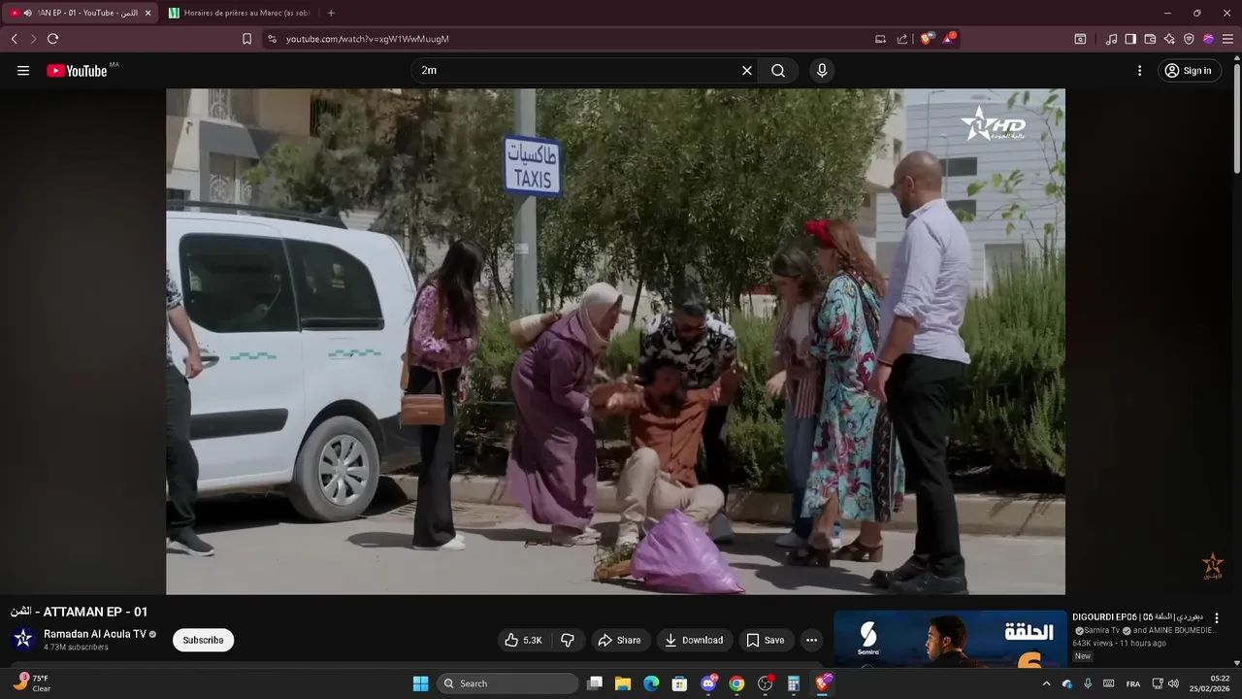Viewport: 1242px width, 699px height.
Task: Save video to playlist
Action: pos(766,640)
